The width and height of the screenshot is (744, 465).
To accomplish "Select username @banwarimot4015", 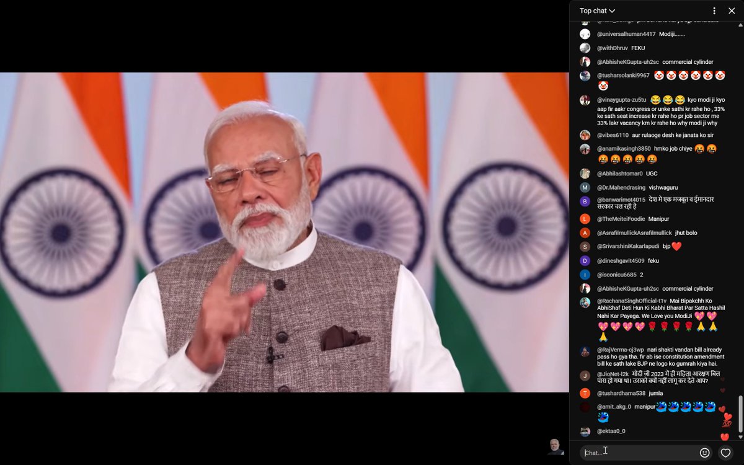I will pos(621,200).
